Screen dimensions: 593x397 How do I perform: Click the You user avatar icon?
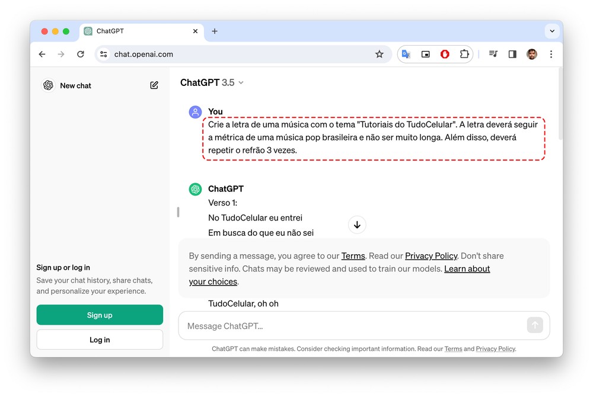coord(195,112)
